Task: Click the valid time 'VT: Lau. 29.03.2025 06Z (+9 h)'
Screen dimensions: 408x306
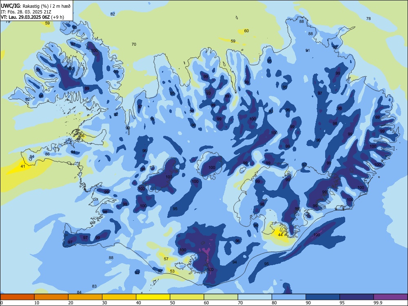Action: 32,17
